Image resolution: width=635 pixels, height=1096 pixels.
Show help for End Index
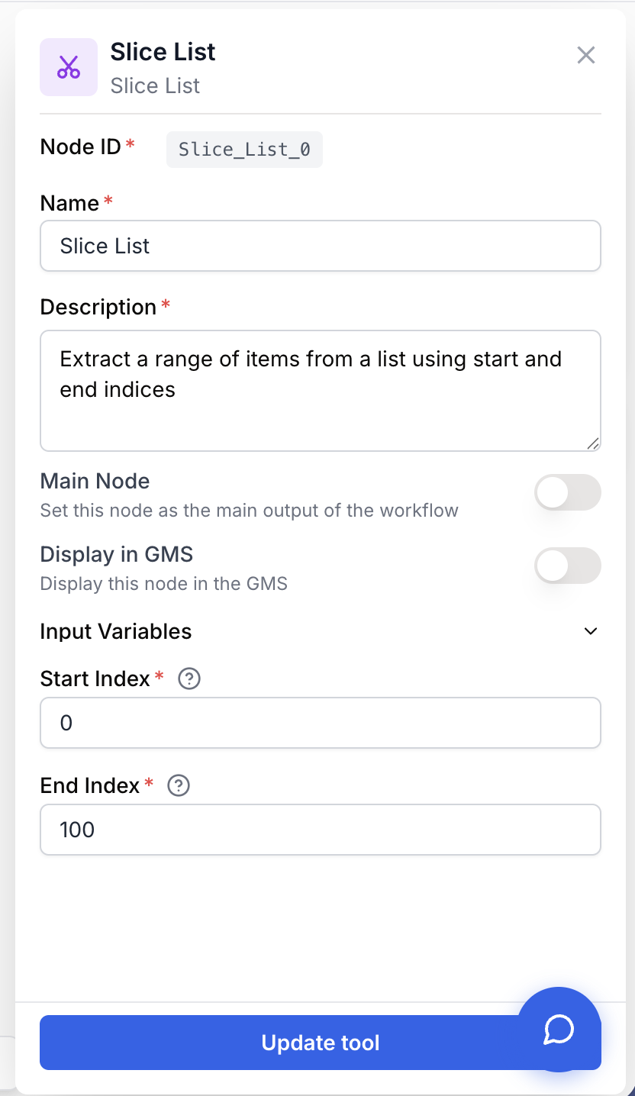click(179, 785)
